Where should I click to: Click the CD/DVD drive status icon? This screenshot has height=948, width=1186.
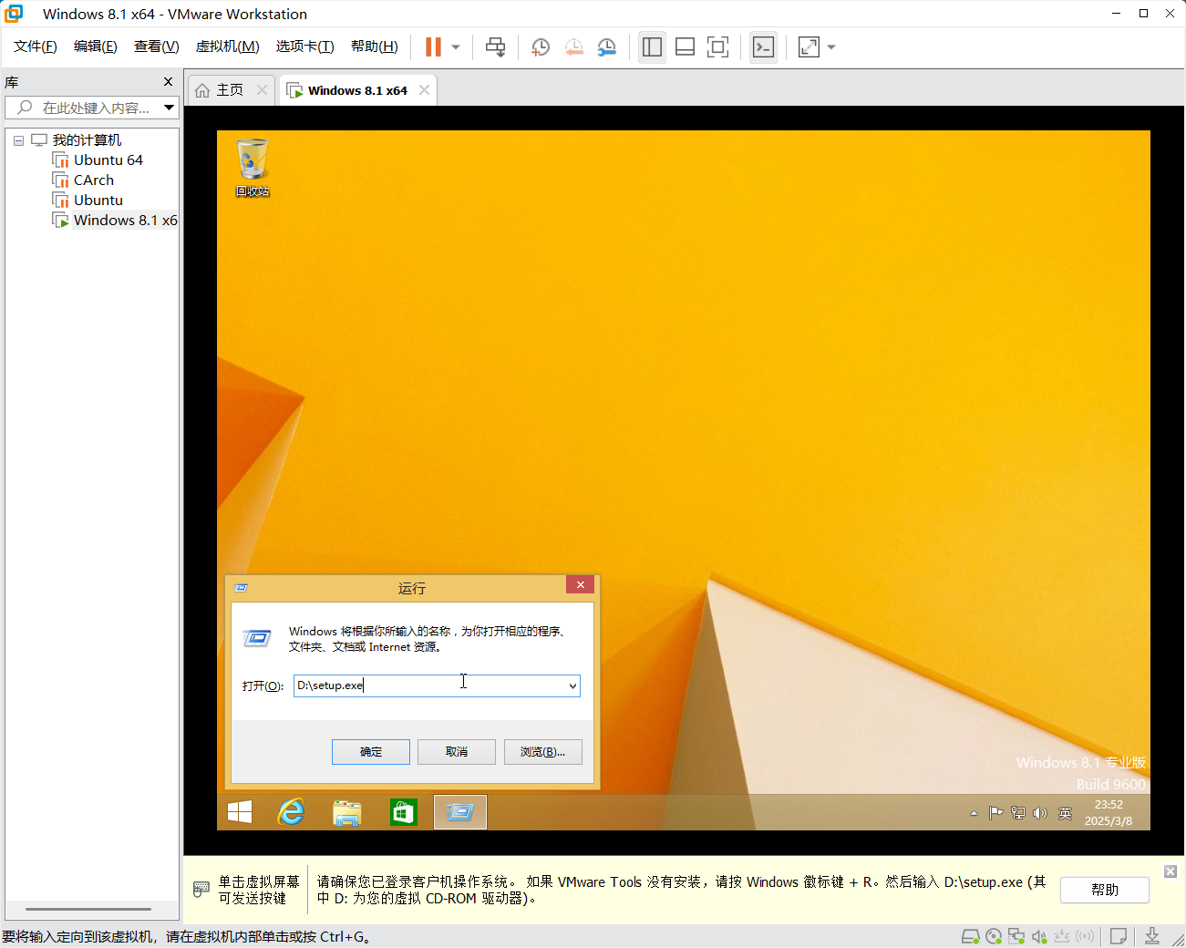pos(994,936)
